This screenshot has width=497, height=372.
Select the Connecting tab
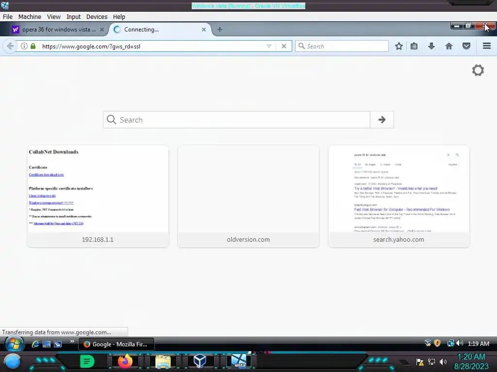coord(160,30)
